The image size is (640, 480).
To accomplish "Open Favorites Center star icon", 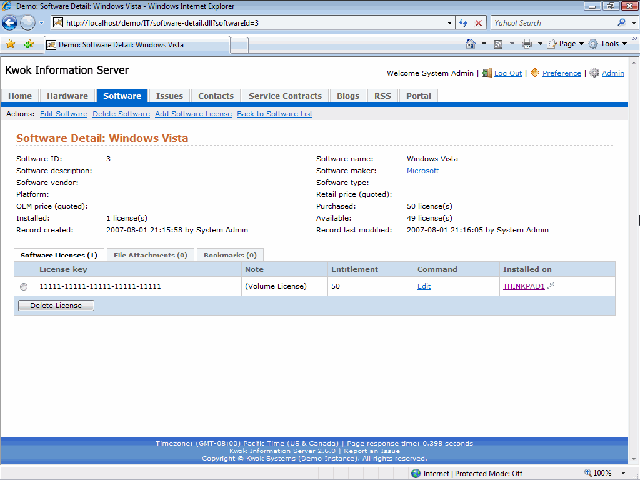I will [10, 44].
